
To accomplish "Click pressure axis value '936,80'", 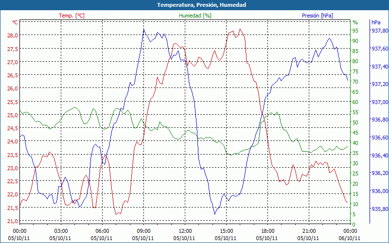I will [x=379, y=120].
